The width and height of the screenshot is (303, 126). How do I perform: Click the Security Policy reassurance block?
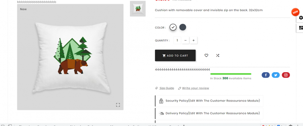coord(209,101)
